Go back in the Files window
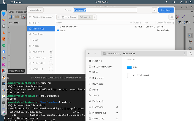The height and width of the screenshot is (121, 194). [x=89, y=53]
